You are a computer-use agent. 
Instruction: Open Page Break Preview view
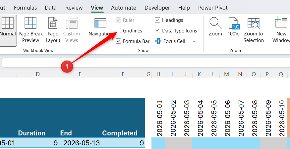31,30
